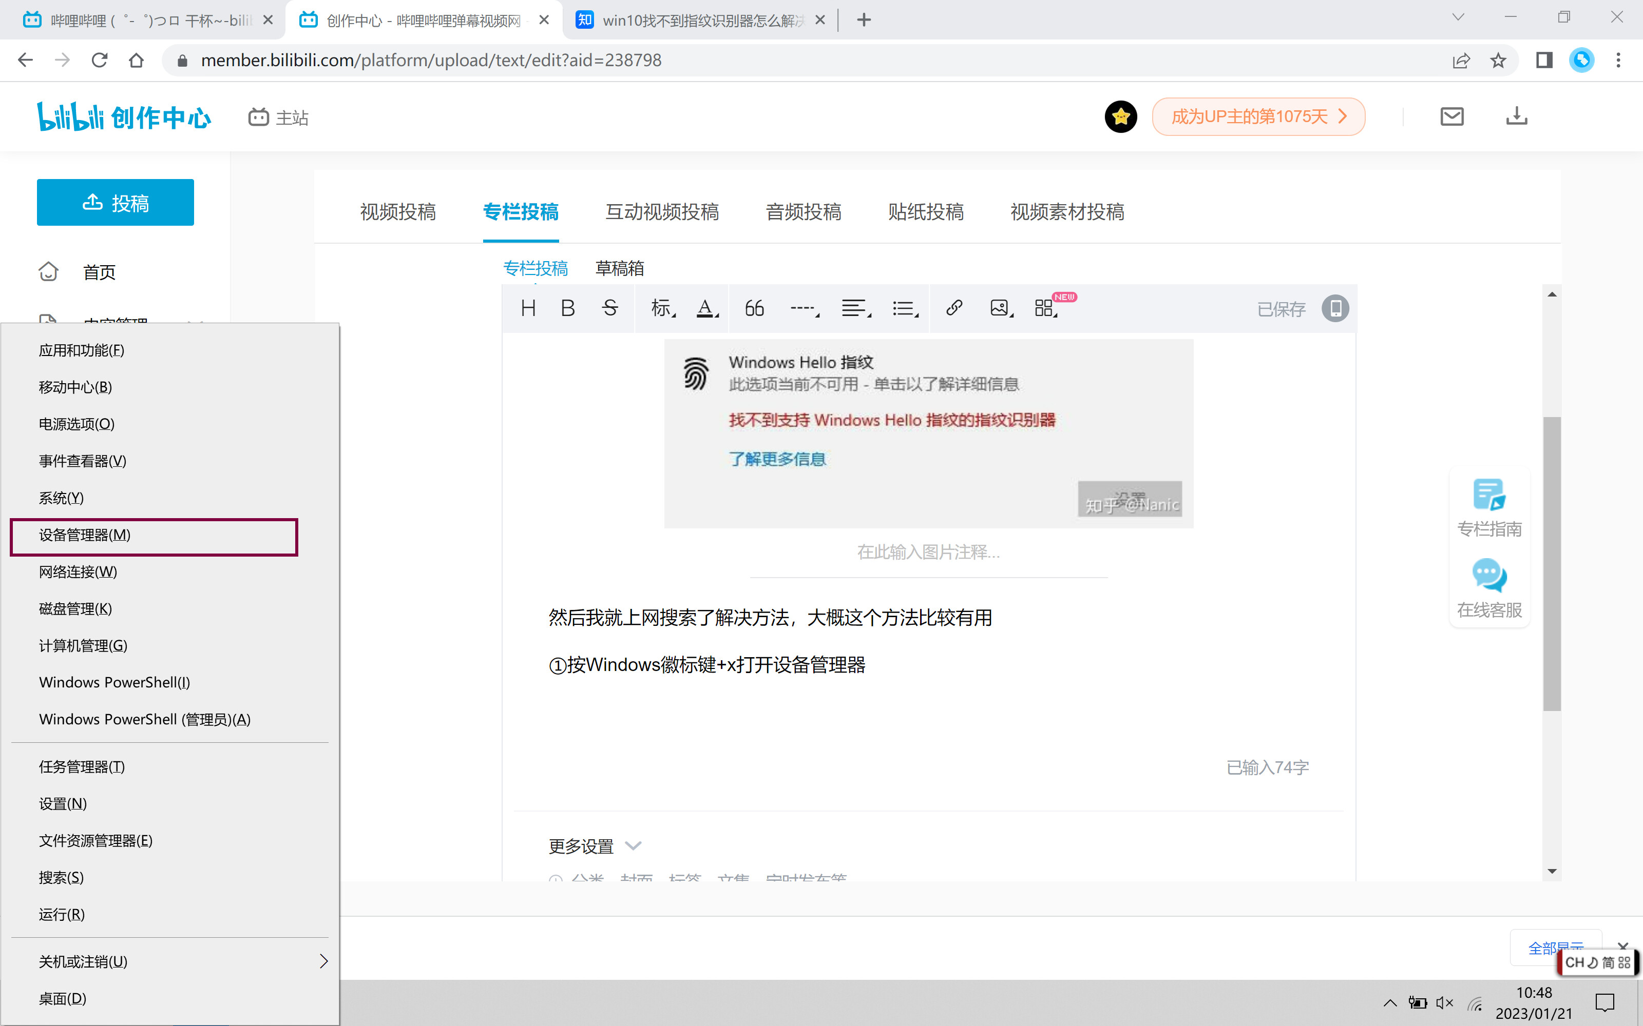
Task: Choose 应用和功能(F) from Win+X menu
Action: [x=170, y=350]
